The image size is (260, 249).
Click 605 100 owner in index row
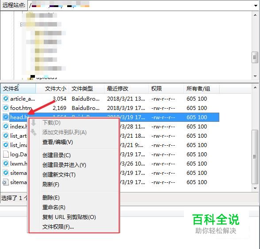tap(197, 127)
